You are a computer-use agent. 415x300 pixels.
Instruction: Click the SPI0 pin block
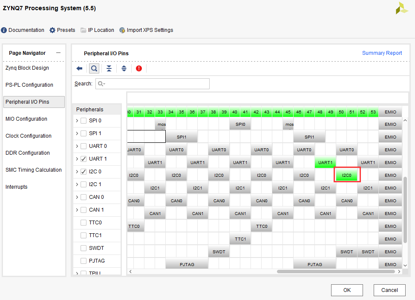tap(240, 124)
